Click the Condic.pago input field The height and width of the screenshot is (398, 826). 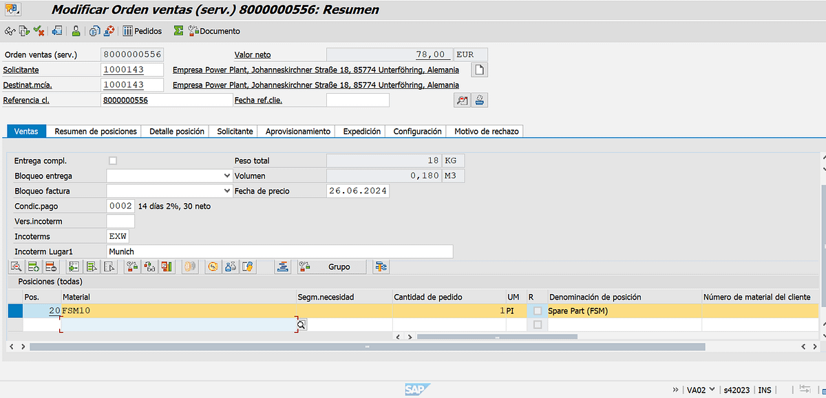120,206
